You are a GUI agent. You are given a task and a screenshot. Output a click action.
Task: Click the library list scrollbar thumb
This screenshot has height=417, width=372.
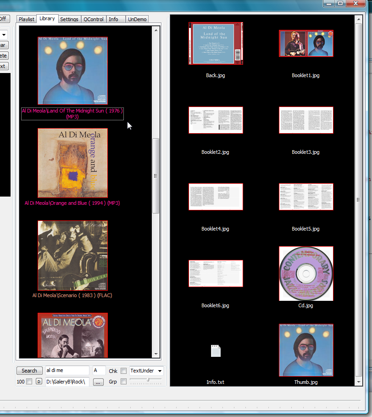tap(155, 176)
